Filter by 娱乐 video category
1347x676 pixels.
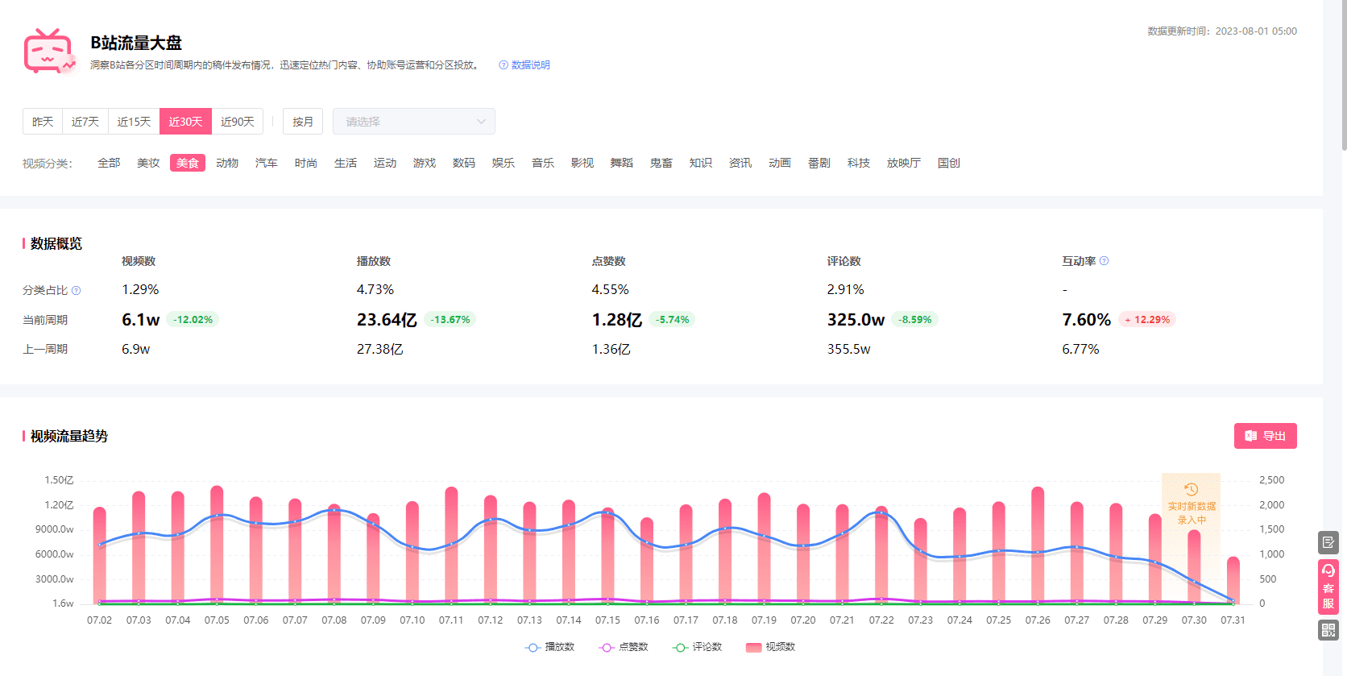(x=504, y=163)
